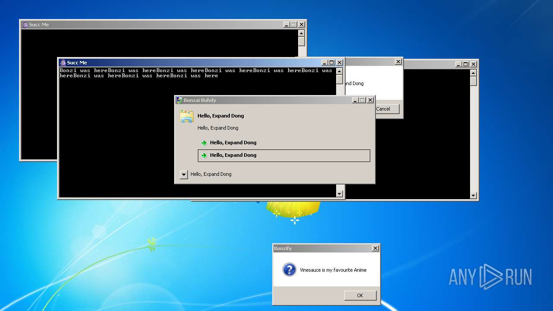This screenshot has width=553, height=311.
Task: Click the folder icon in Bonzai Buhdy dialog
Action: pyautogui.click(x=187, y=117)
